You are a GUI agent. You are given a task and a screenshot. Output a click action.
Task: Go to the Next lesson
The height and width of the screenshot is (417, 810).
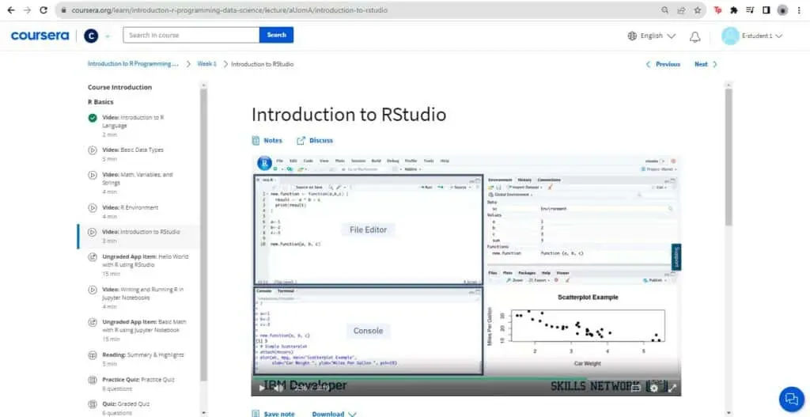click(x=706, y=64)
